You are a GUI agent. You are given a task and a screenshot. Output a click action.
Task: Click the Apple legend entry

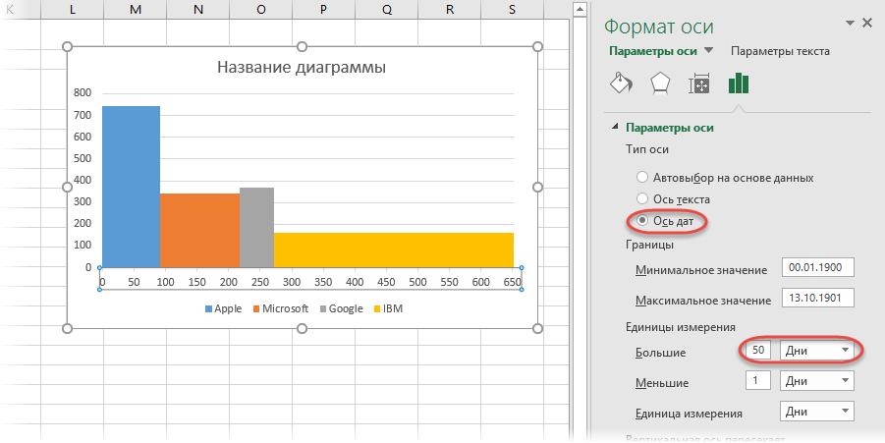tap(224, 308)
